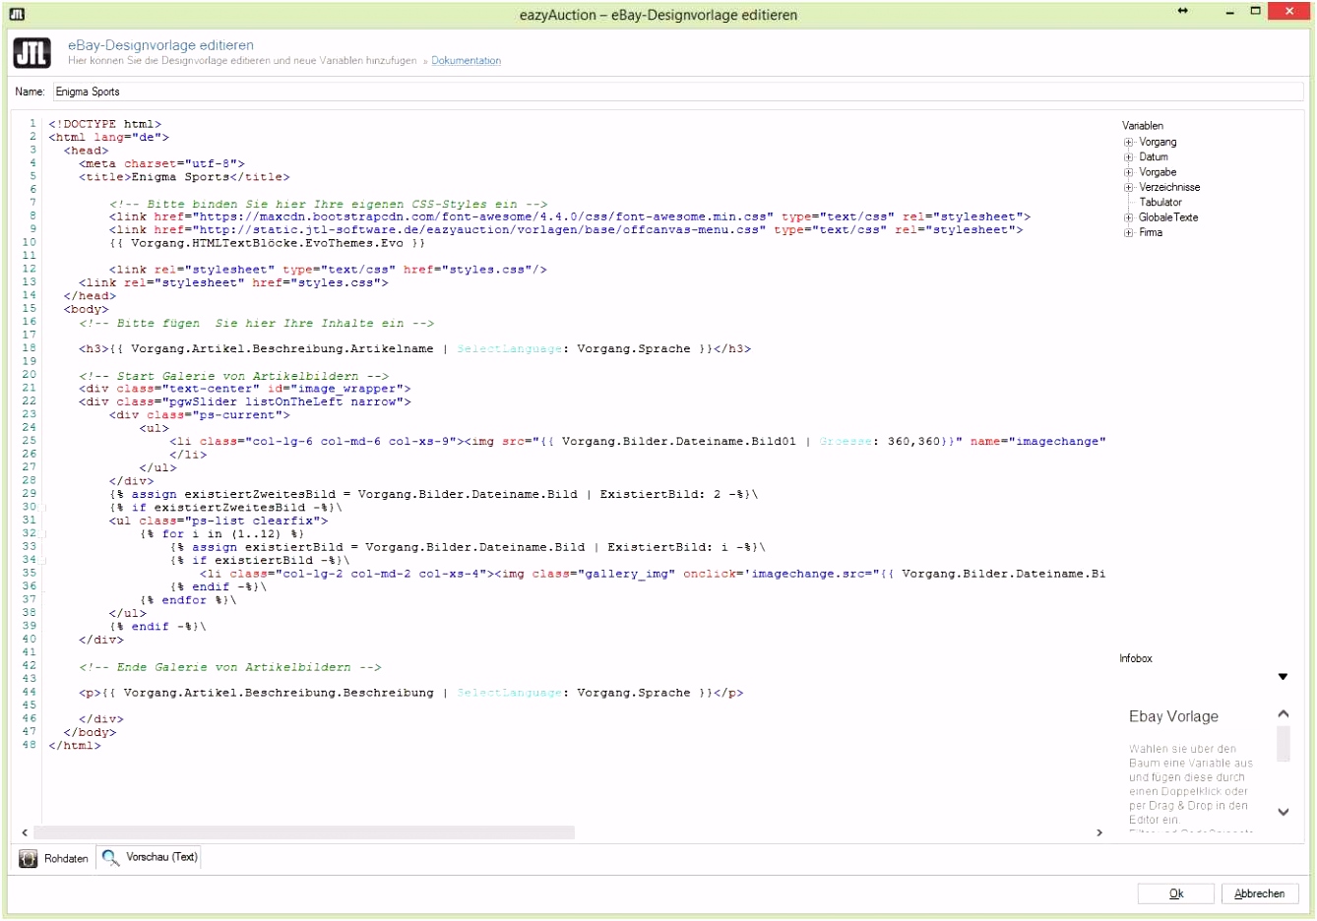Click Infobox scroll-up arrow

[1283, 713]
